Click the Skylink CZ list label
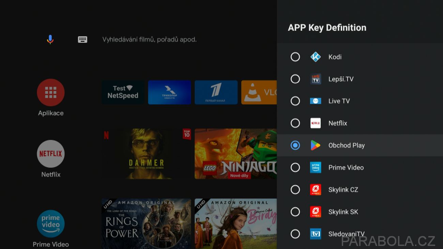This screenshot has width=443, height=249. (x=343, y=190)
